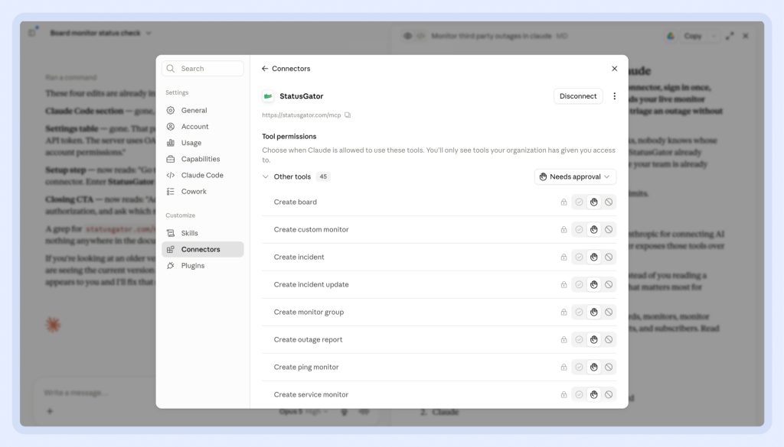Viewport: 784px width, 447px height.
Task: Click plus icon under the message box
Action: point(50,411)
